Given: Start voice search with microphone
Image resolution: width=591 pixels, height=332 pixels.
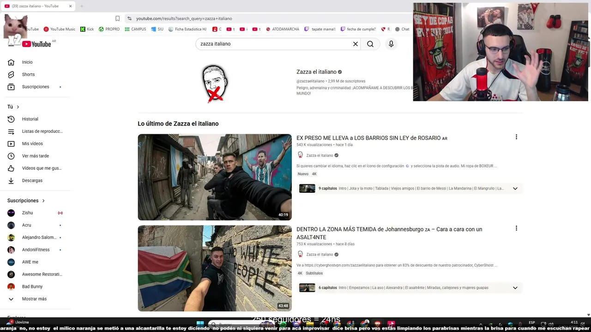Looking at the screenshot, I should [391, 44].
